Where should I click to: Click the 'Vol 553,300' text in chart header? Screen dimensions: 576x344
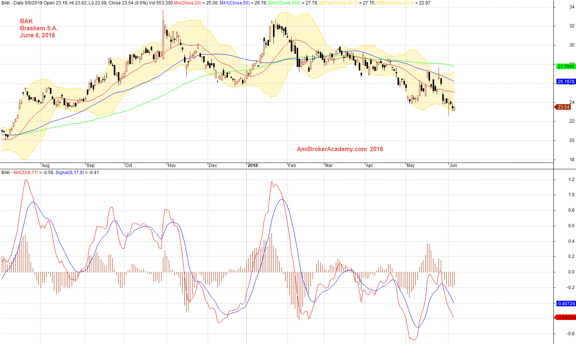(161, 3)
